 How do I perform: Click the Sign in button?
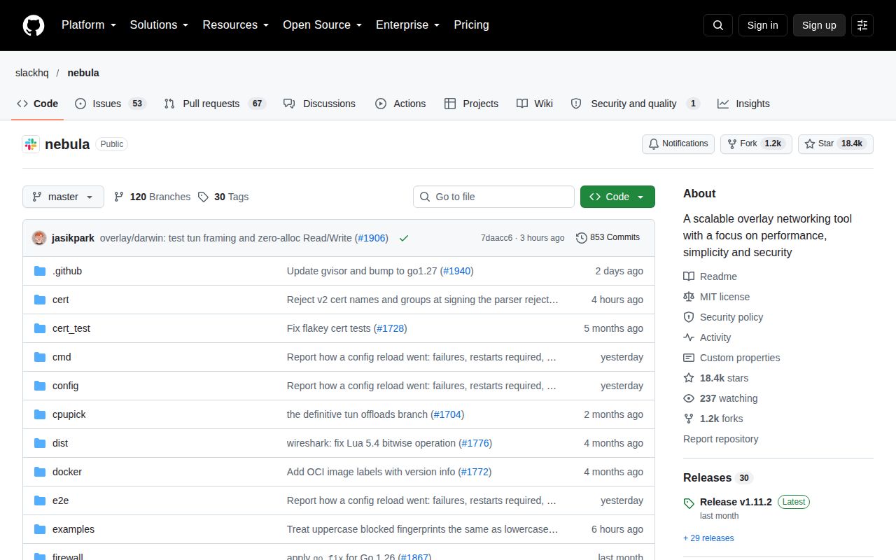point(762,25)
